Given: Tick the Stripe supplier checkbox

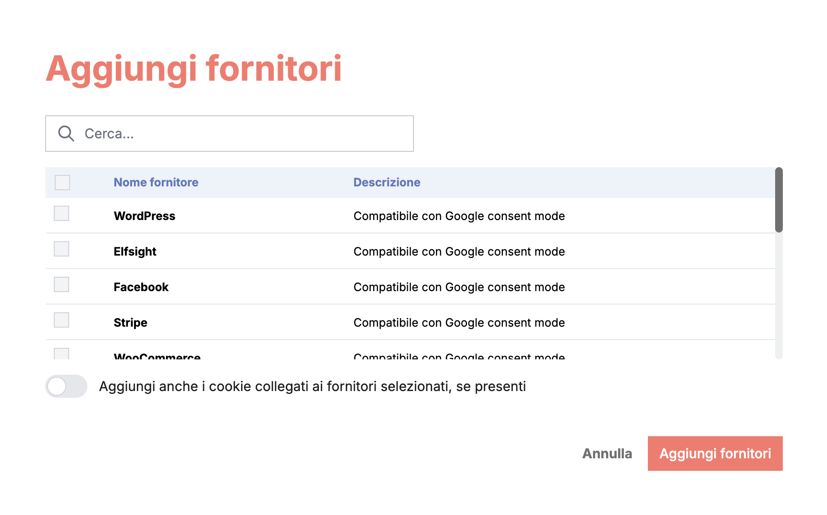Looking at the screenshot, I should [x=61, y=320].
